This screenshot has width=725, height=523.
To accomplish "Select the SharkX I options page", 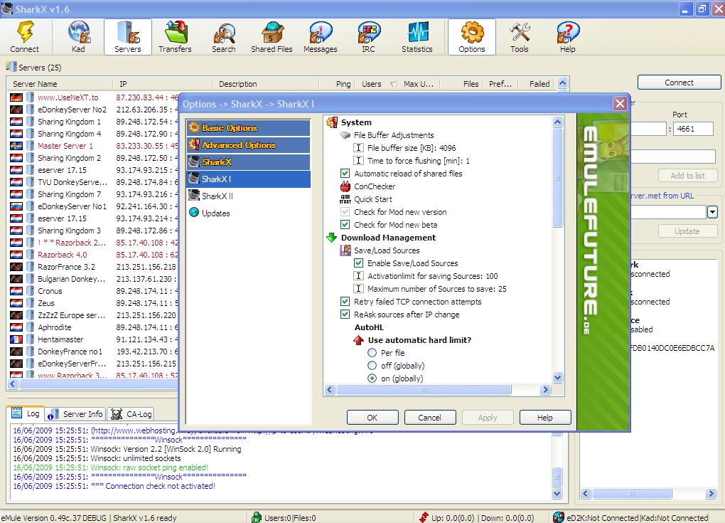I will click(248, 179).
